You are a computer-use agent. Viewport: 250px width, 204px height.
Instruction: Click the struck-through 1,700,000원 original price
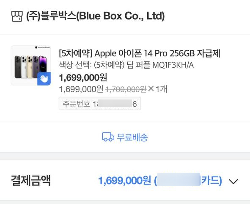click(x=126, y=89)
